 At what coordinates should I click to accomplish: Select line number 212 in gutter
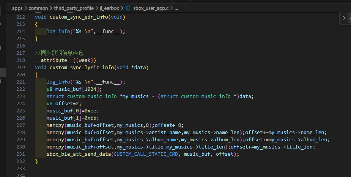click(x=20, y=17)
